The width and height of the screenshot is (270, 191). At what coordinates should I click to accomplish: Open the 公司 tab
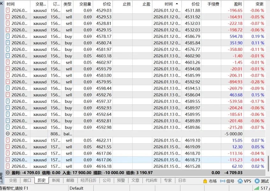pos(106,180)
